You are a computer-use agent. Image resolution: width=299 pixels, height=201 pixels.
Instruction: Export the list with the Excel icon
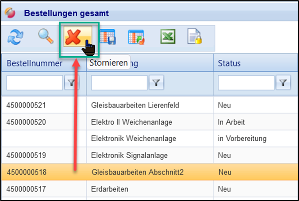[168, 37]
